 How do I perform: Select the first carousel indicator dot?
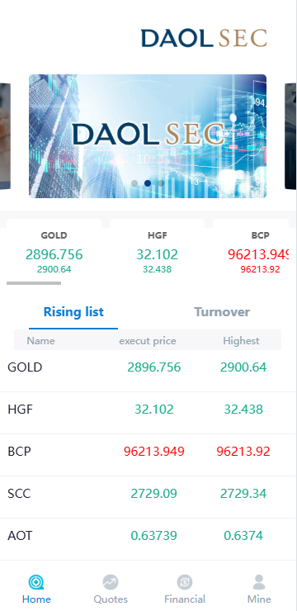pos(134,183)
